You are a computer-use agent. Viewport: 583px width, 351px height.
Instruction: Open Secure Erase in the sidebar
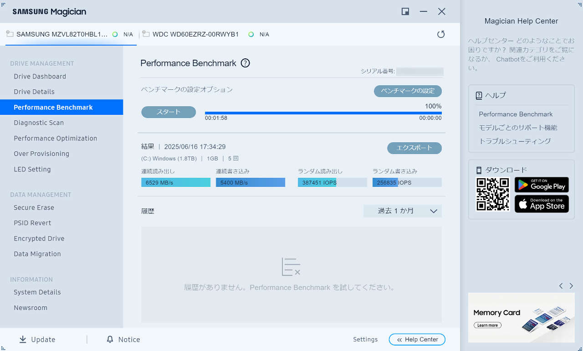[34, 207]
